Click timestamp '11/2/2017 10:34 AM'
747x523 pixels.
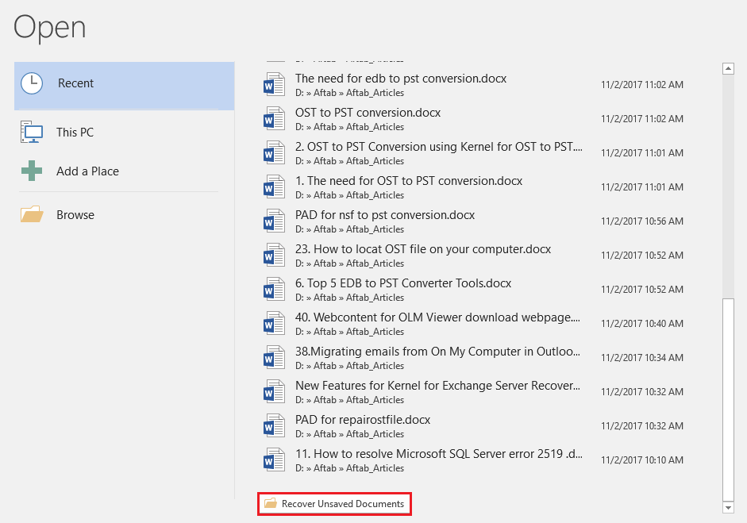[x=642, y=358]
